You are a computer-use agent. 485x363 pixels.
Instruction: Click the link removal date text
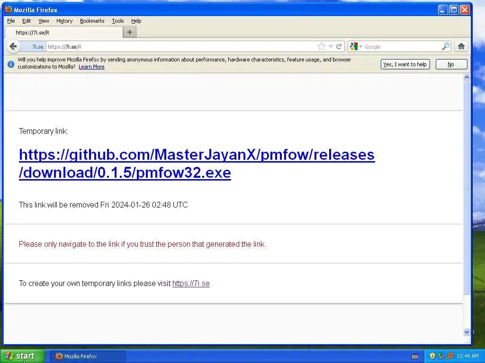click(103, 205)
